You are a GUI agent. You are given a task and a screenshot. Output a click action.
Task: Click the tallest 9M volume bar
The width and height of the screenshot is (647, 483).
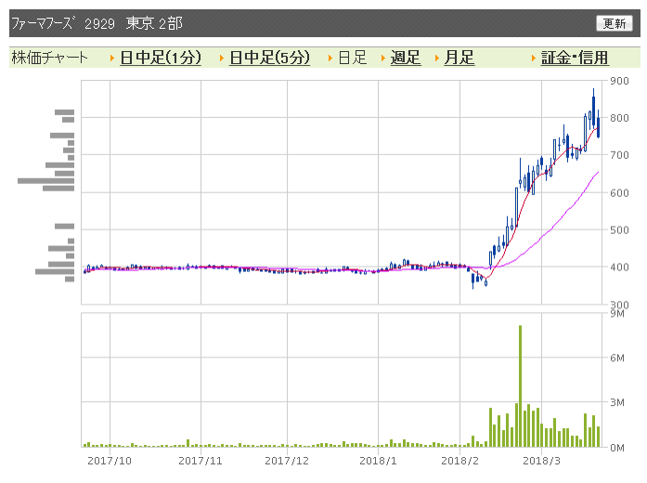(x=521, y=386)
